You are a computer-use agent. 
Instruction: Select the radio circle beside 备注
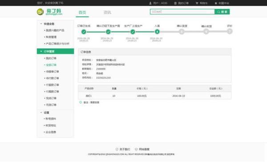tap(81, 102)
